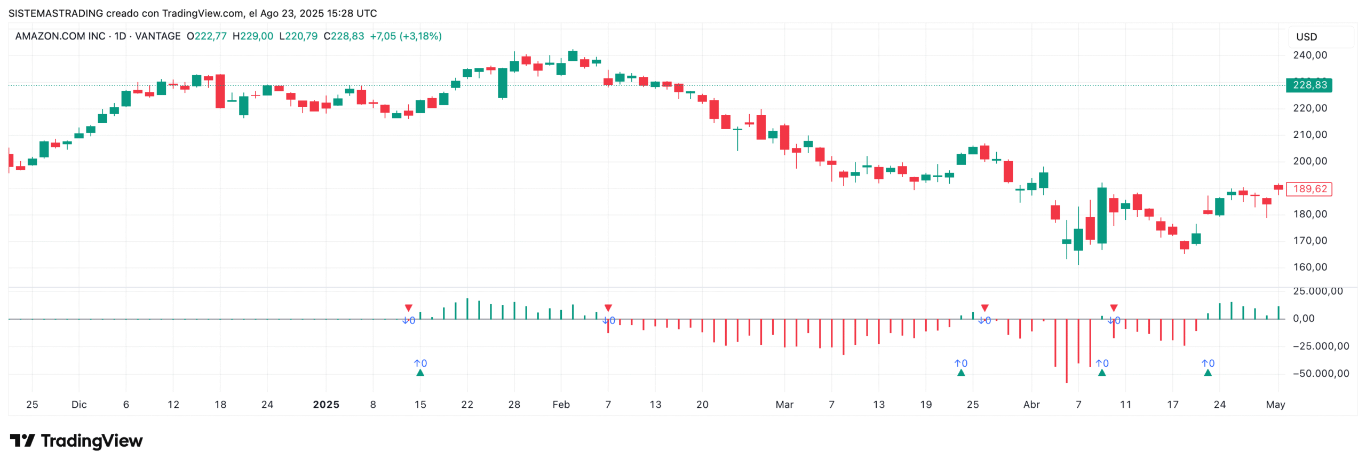
Task: Click the red 189,62 price label
Action: (1309, 189)
